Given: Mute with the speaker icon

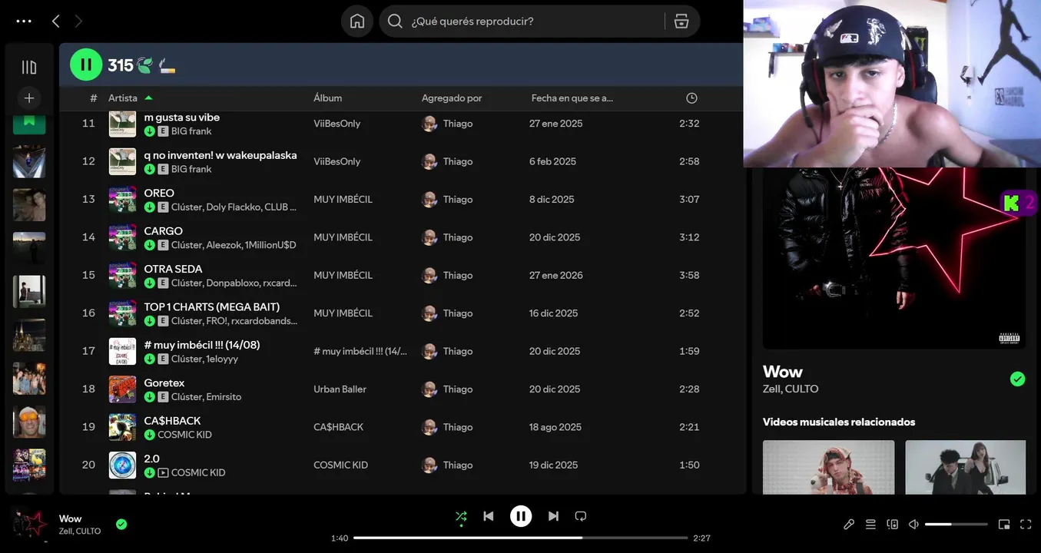Looking at the screenshot, I should point(913,525).
